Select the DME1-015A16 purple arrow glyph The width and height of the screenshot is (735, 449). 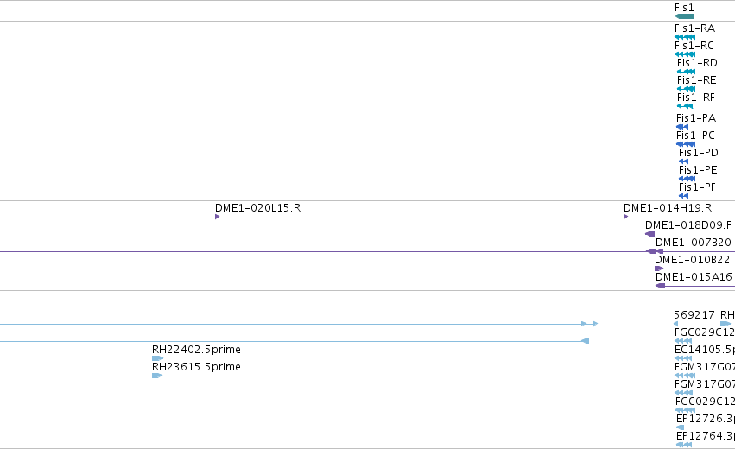(661, 286)
